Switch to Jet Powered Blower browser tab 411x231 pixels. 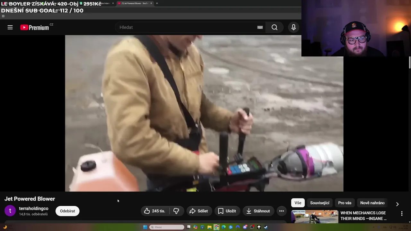click(134, 3)
